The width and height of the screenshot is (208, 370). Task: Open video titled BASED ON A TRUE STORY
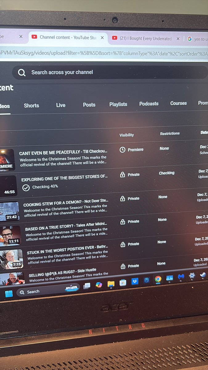tap(66, 228)
